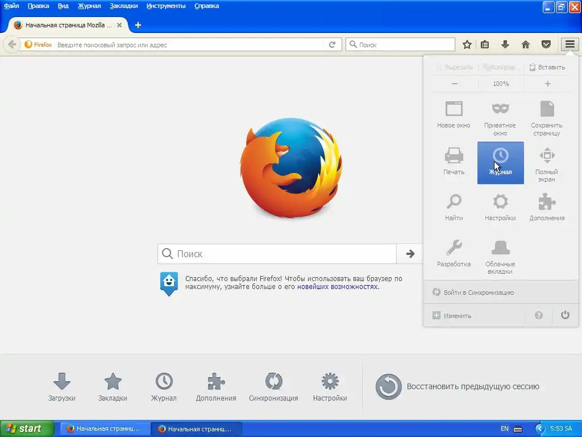Open Настройки gear in menu panel
The image size is (582, 437).
pos(500,208)
